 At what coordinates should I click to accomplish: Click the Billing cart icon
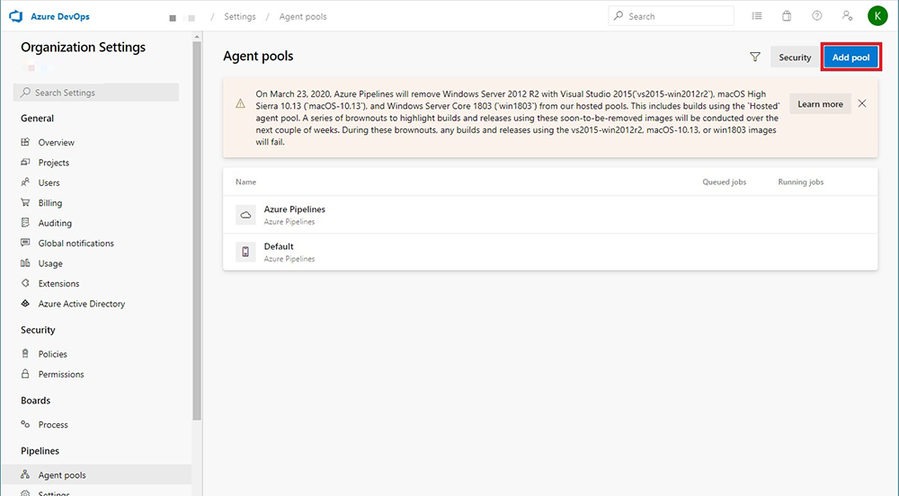coord(25,202)
